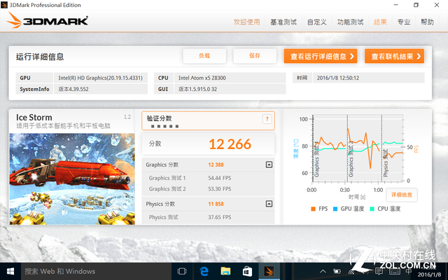Image resolution: width=448 pixels, height=280 pixels.
Task: Click the orange FPS legend swatch
Action: pos(313,209)
